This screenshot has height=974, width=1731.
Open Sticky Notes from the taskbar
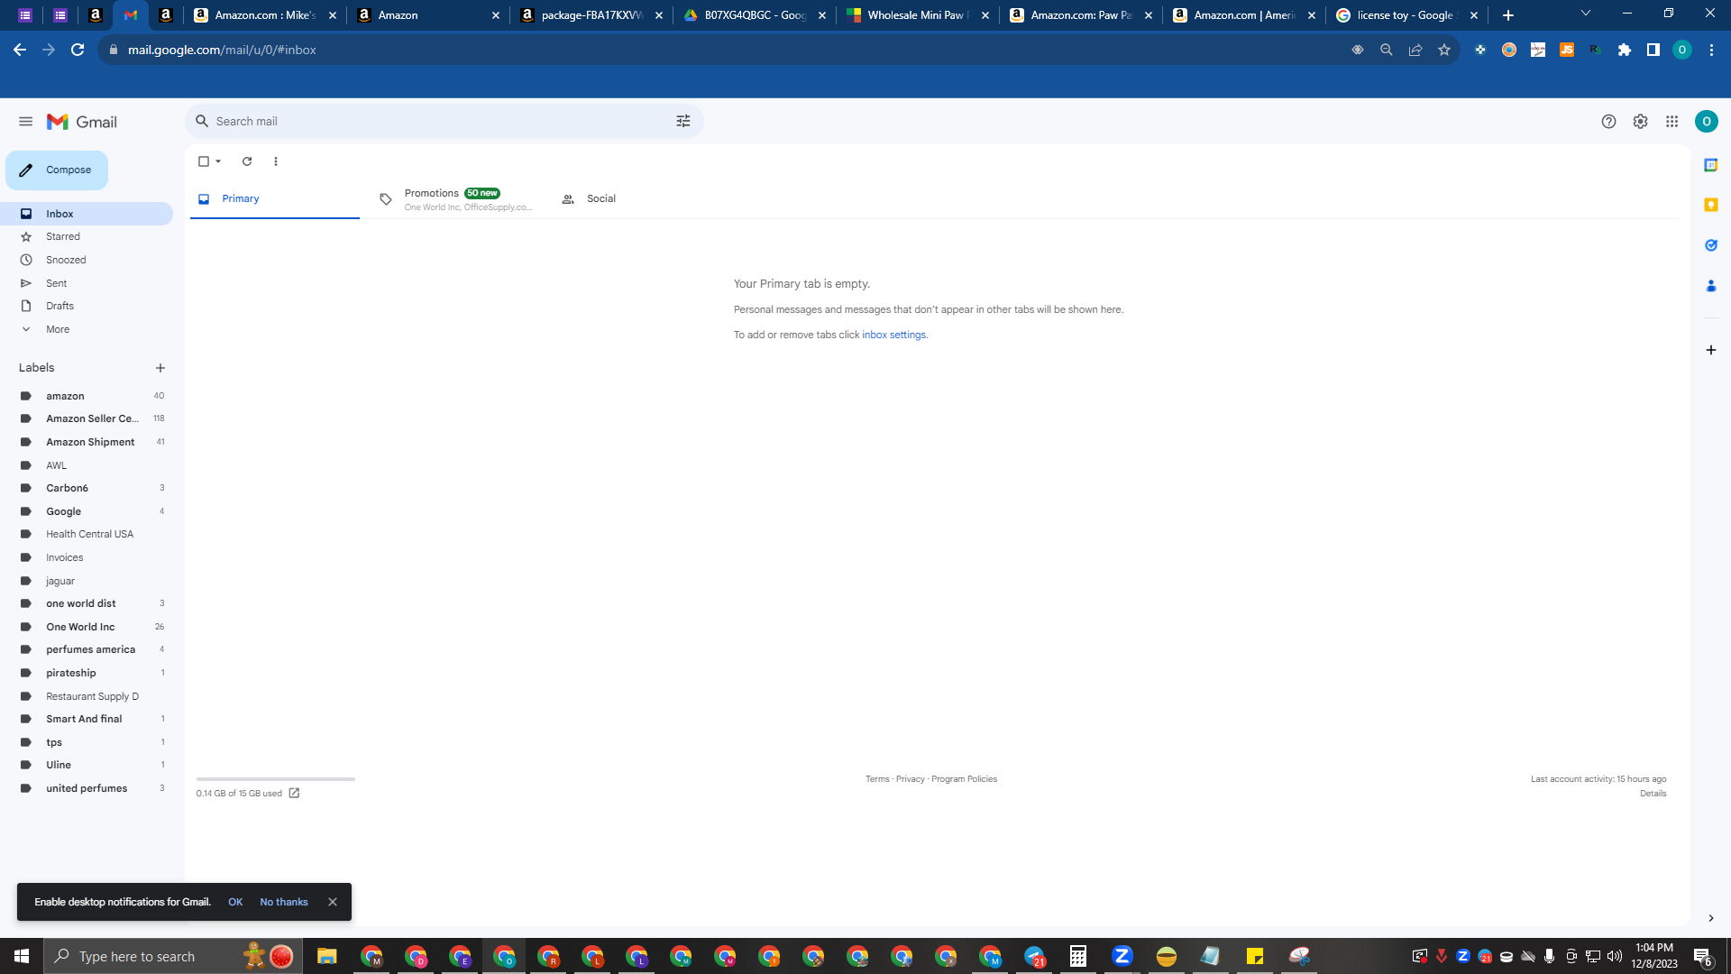pos(1254,956)
